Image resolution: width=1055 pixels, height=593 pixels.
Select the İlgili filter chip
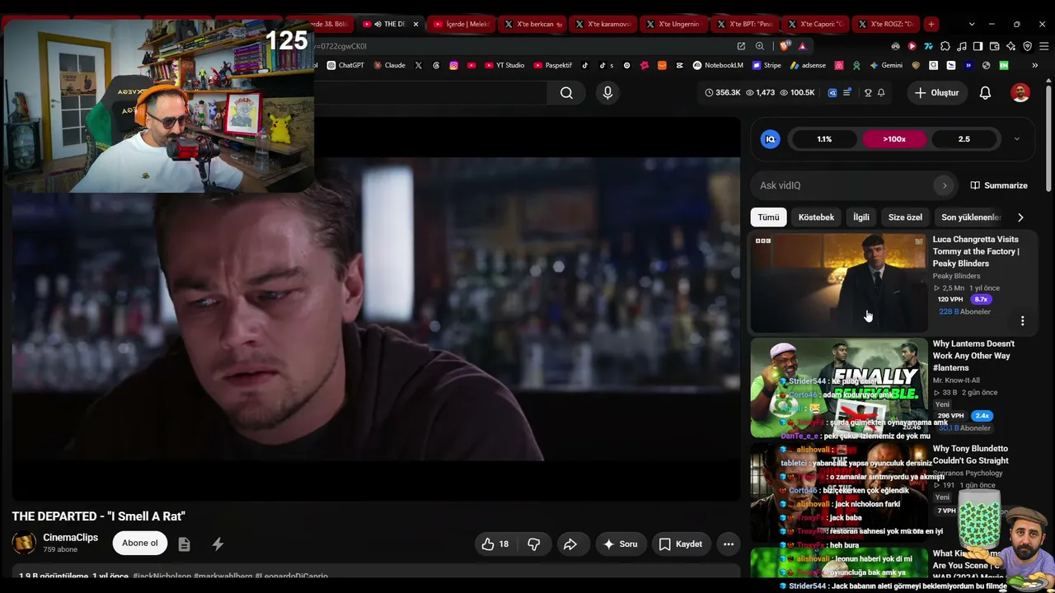point(861,217)
